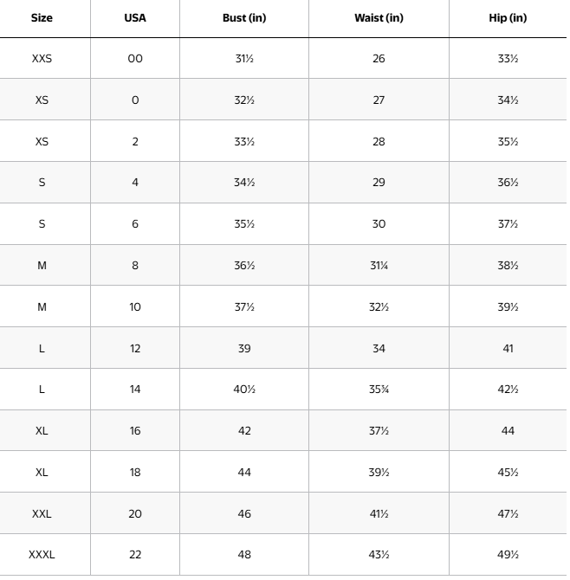Screen dimensions: 570x580
Task: Click bust value 48 in XXXL row
Action: pyautogui.click(x=244, y=555)
